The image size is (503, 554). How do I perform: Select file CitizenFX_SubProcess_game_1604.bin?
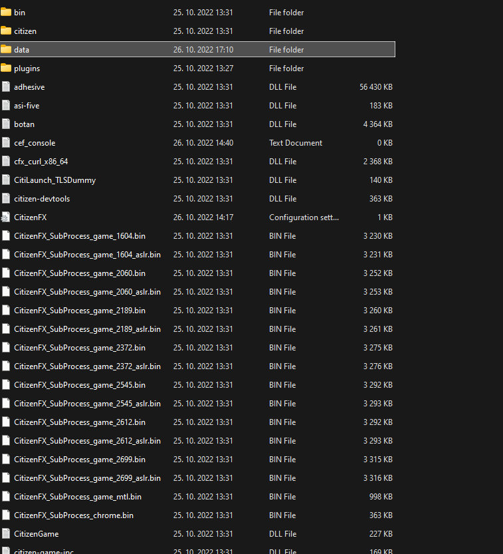point(80,236)
